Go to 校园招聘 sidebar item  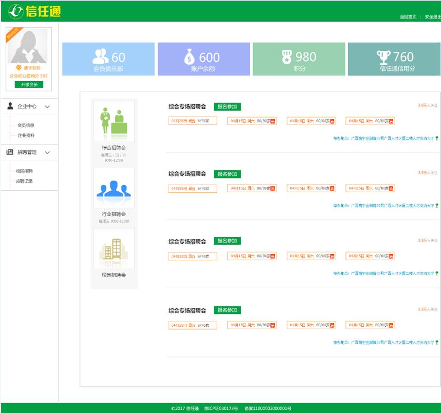click(x=24, y=171)
